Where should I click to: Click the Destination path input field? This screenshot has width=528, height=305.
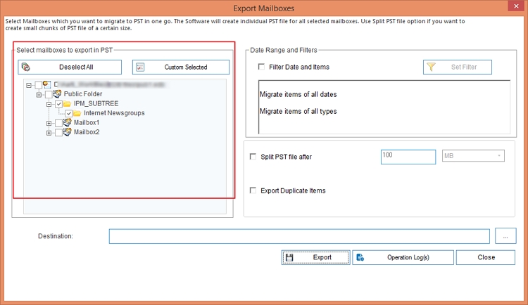pos(298,236)
